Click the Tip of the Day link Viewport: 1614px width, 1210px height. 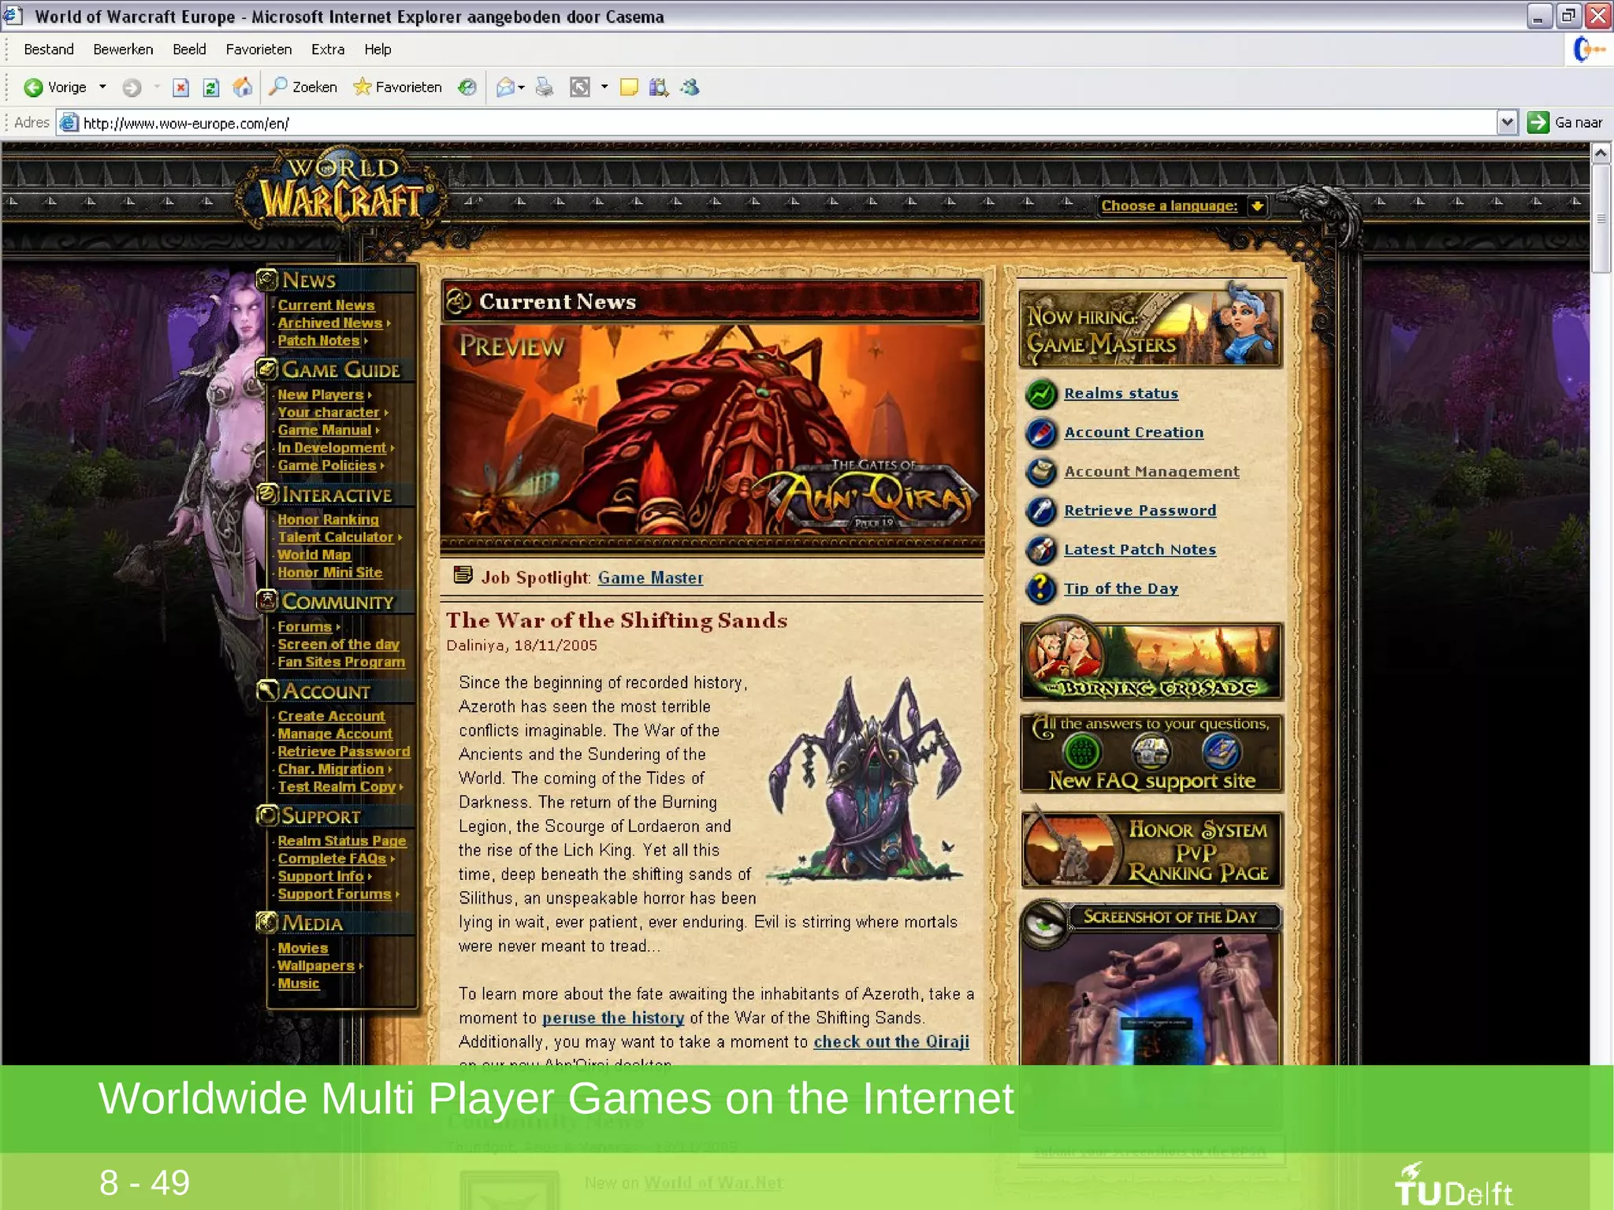(x=1121, y=588)
